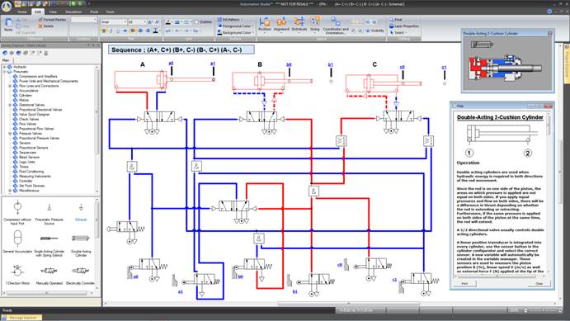Select the Format Painter tool
Image resolution: width=570 pixels, height=321 pixels.
point(52,20)
